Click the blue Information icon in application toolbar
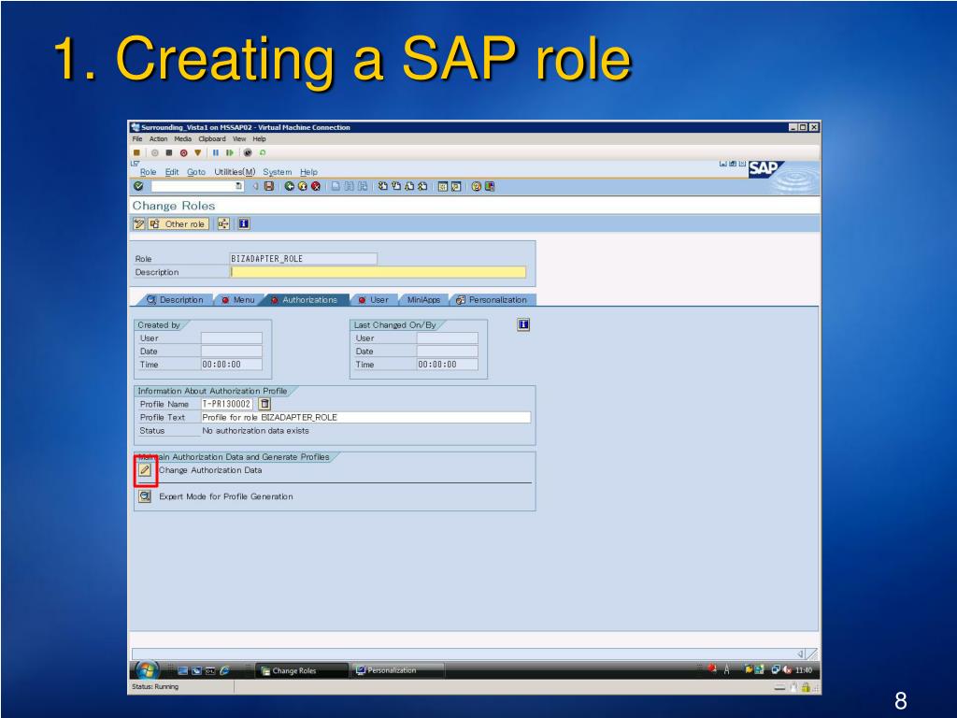Image resolution: width=957 pixels, height=718 pixels. tap(244, 224)
